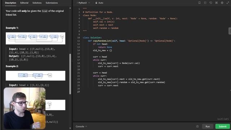Open the Example 1 linked list diagram
This screenshot has width=231, height=130.
[x=35, y=38]
